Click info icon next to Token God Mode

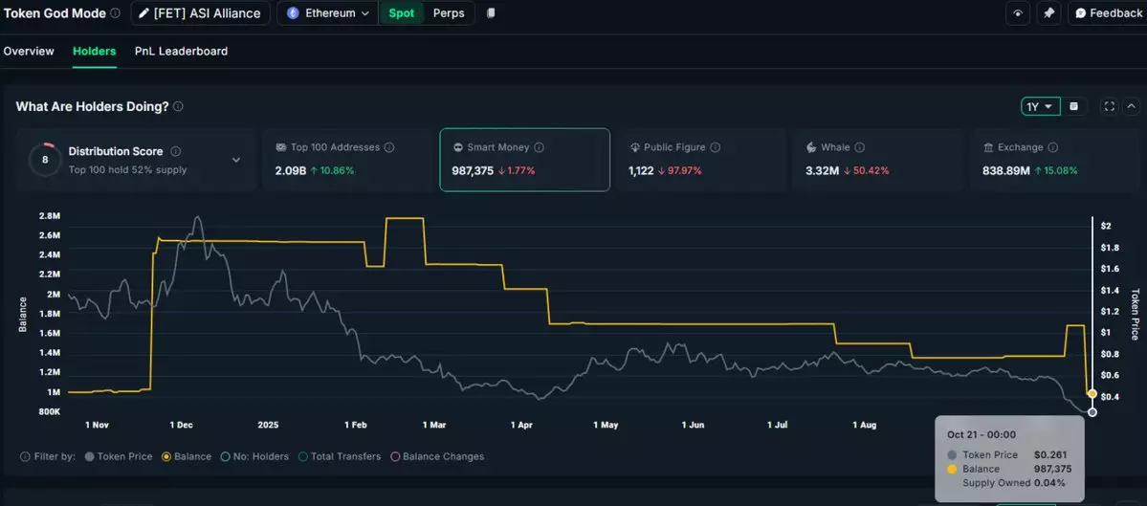115,13
